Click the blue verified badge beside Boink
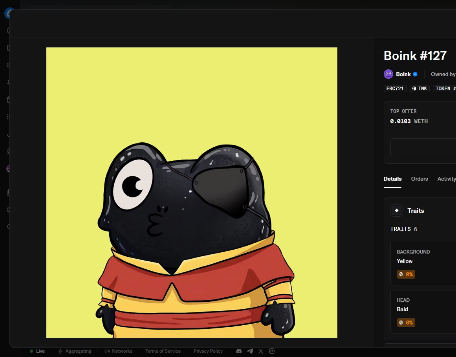This screenshot has width=456, height=357. 415,74
